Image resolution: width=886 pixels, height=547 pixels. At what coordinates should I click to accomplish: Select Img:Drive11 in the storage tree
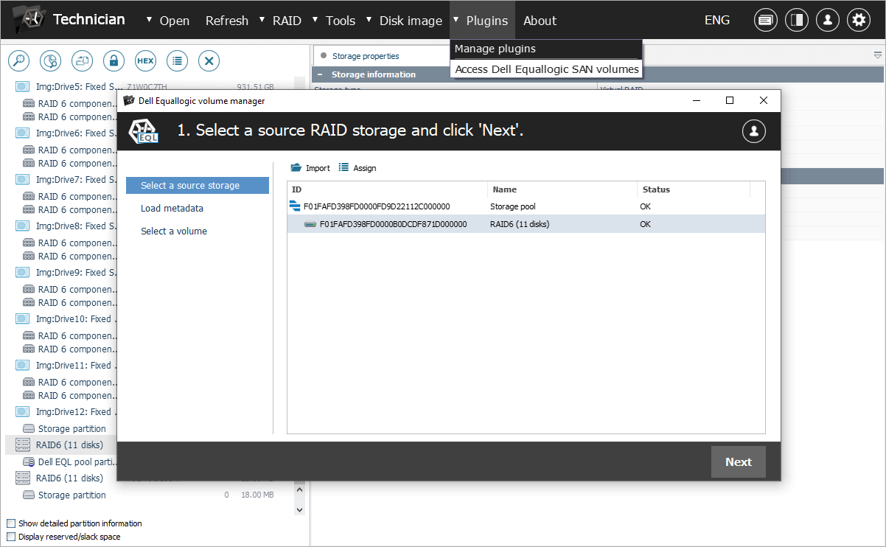pyautogui.click(x=76, y=366)
